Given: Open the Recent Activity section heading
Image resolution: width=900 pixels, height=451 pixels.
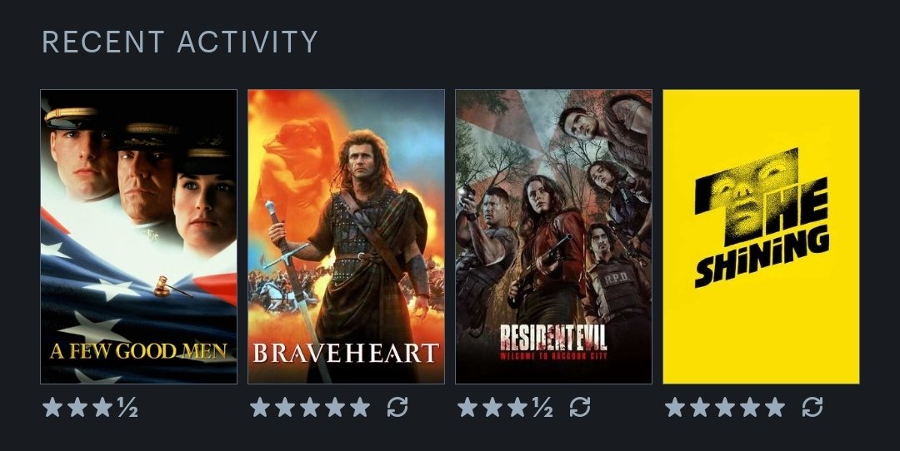Looking at the screenshot, I should [180, 42].
